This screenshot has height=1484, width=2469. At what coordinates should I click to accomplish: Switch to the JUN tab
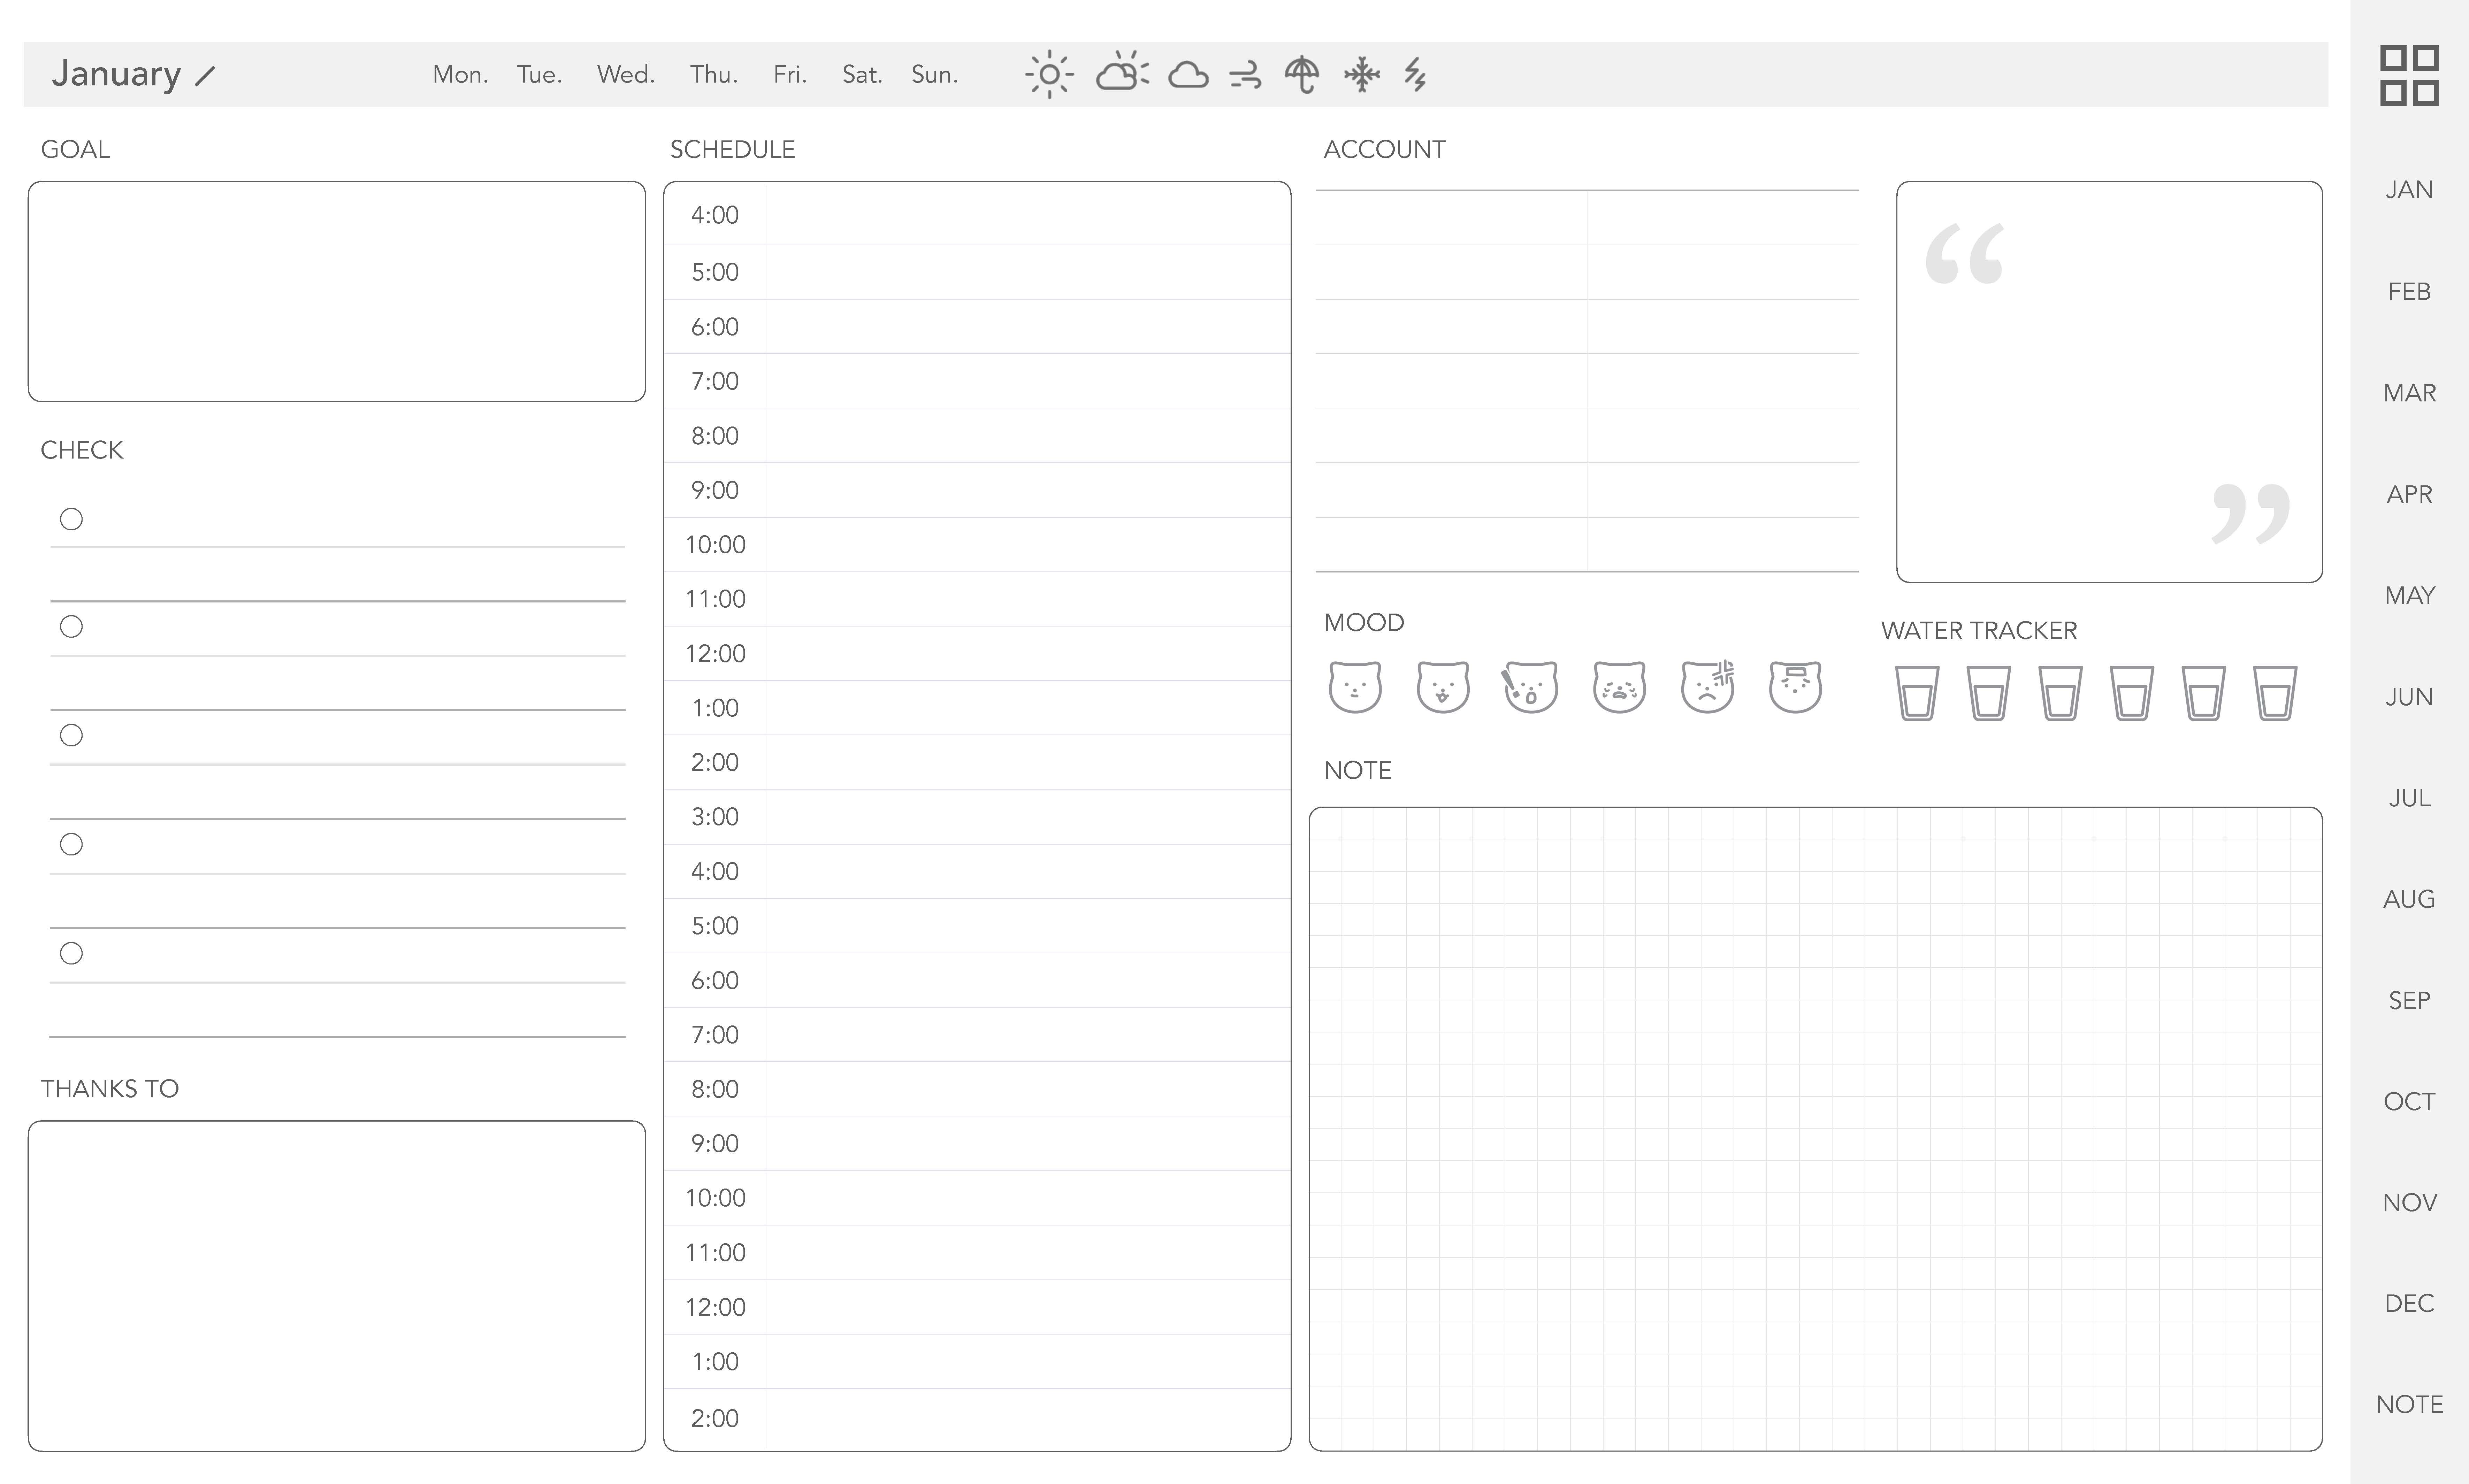(x=2409, y=697)
